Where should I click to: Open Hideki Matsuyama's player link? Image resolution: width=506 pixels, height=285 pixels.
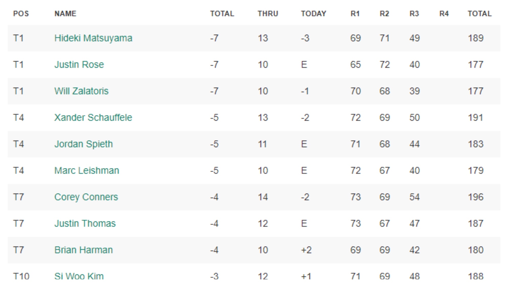click(x=93, y=38)
